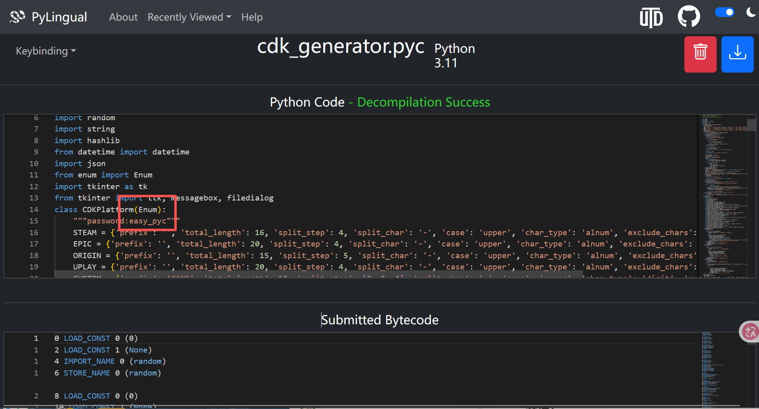Screen dimensions: 759x409
Task: Click the Submitted Bytecode heading
Action: [x=380, y=320]
